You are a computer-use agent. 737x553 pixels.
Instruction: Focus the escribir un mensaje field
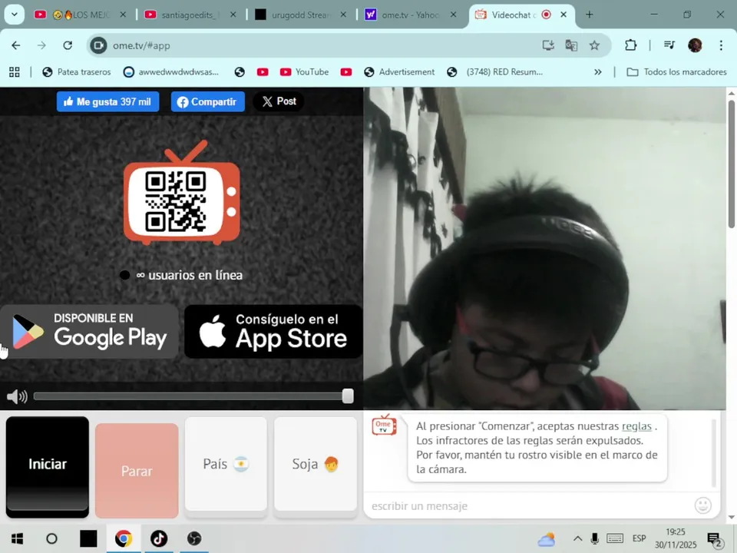pyautogui.click(x=529, y=506)
